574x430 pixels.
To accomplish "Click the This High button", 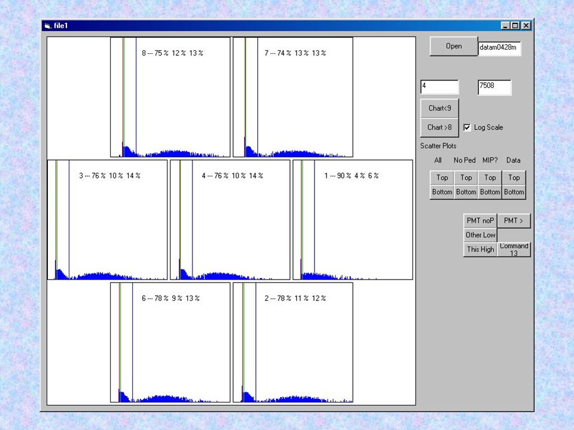I will point(480,250).
